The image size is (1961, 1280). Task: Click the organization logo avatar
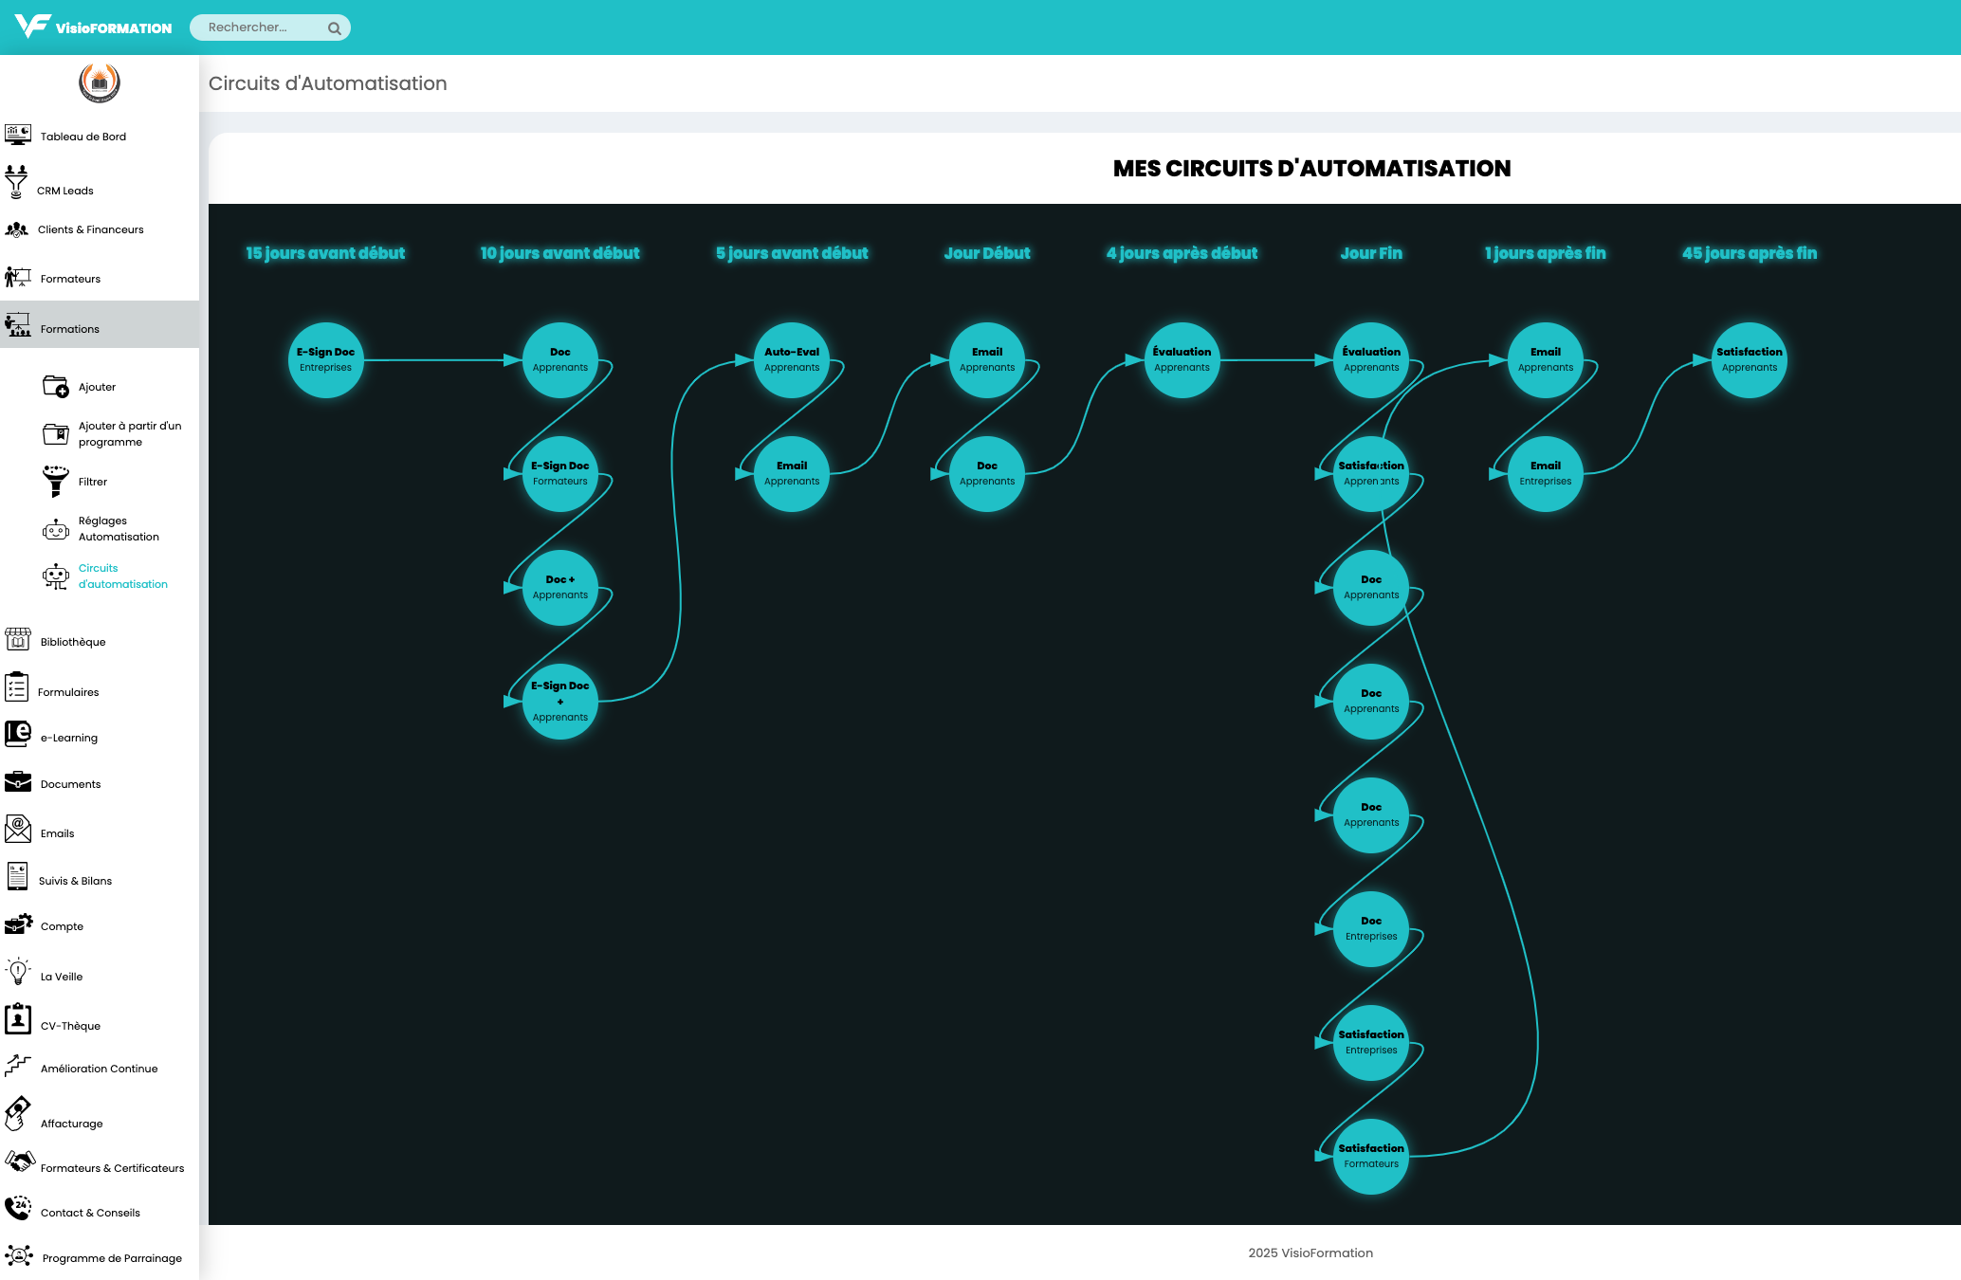[100, 83]
